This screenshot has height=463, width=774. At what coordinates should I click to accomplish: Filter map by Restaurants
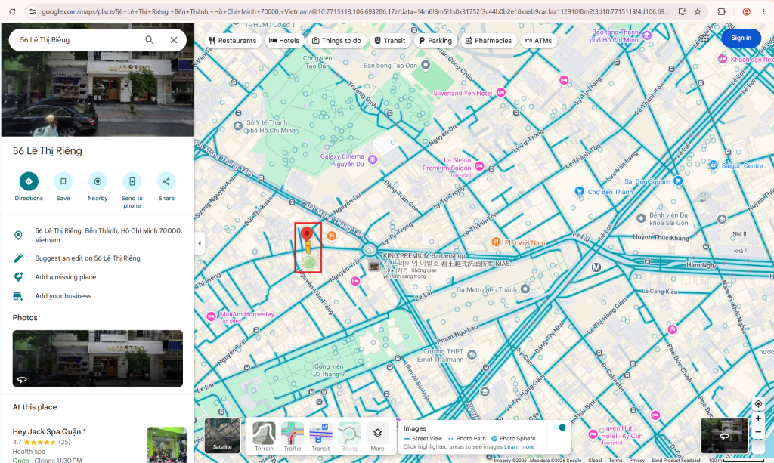coord(233,41)
